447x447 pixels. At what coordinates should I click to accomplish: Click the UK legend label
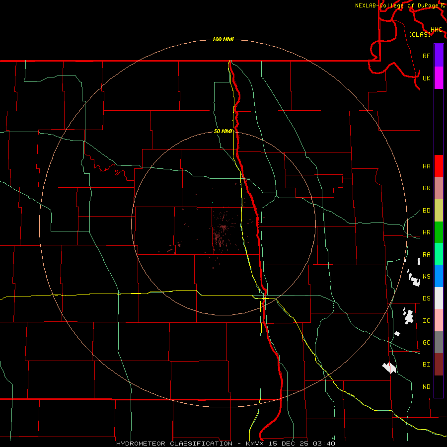[x=427, y=78]
